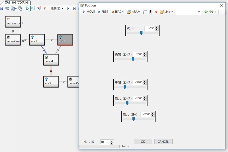
Task: Decrease フレーム数 with down spinner
Action: (112, 143)
